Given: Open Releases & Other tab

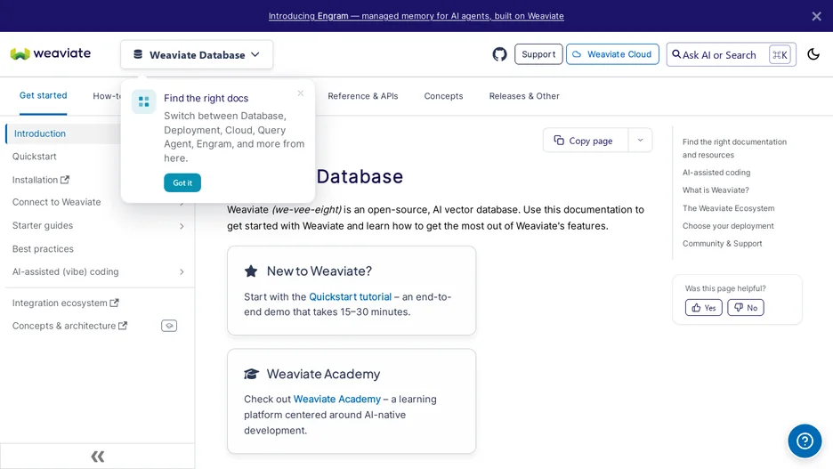Looking at the screenshot, I should click(x=524, y=96).
